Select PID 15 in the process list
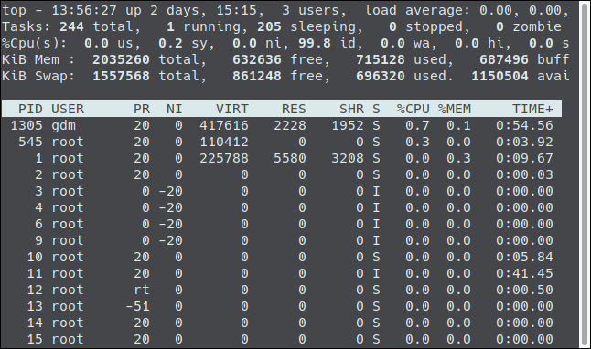Viewport: 591px width, 349px height. tap(35, 339)
